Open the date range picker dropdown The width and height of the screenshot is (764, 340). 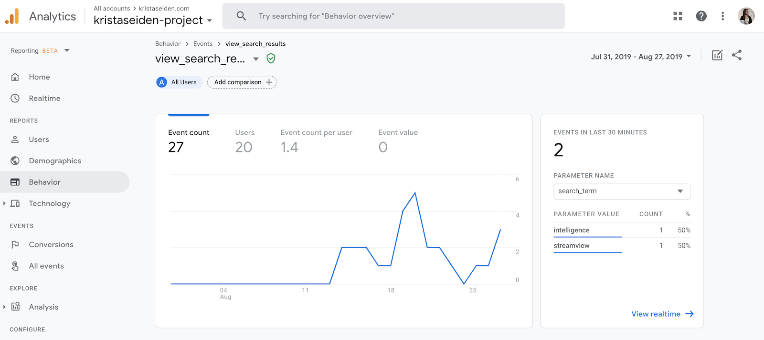tap(641, 57)
